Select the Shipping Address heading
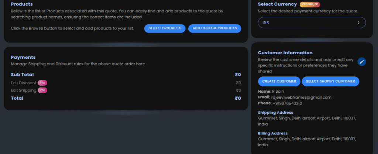378x154 pixels. 275,113
